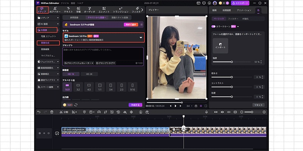Image resolution: width=303 pixels, height=151 pixels.
Task: Choose the 3:2 aspect ratio
Action: tap(78, 87)
